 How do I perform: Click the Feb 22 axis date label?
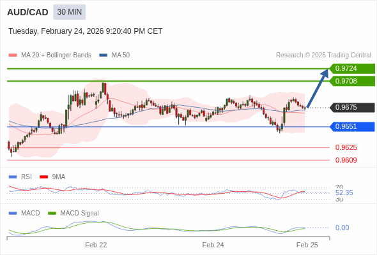coord(96,245)
